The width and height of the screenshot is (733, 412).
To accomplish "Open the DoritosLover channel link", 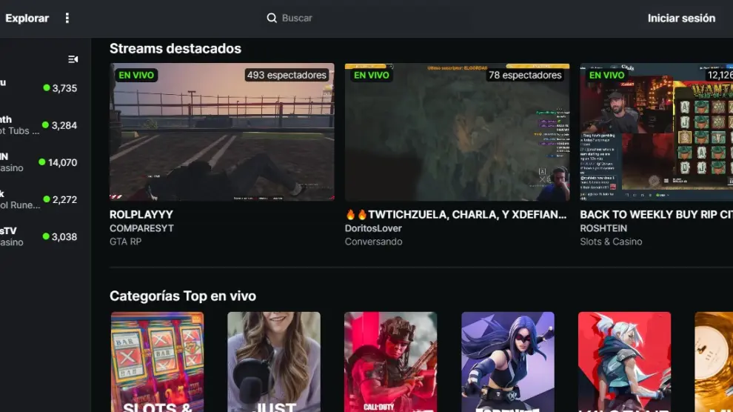I will pos(373,228).
